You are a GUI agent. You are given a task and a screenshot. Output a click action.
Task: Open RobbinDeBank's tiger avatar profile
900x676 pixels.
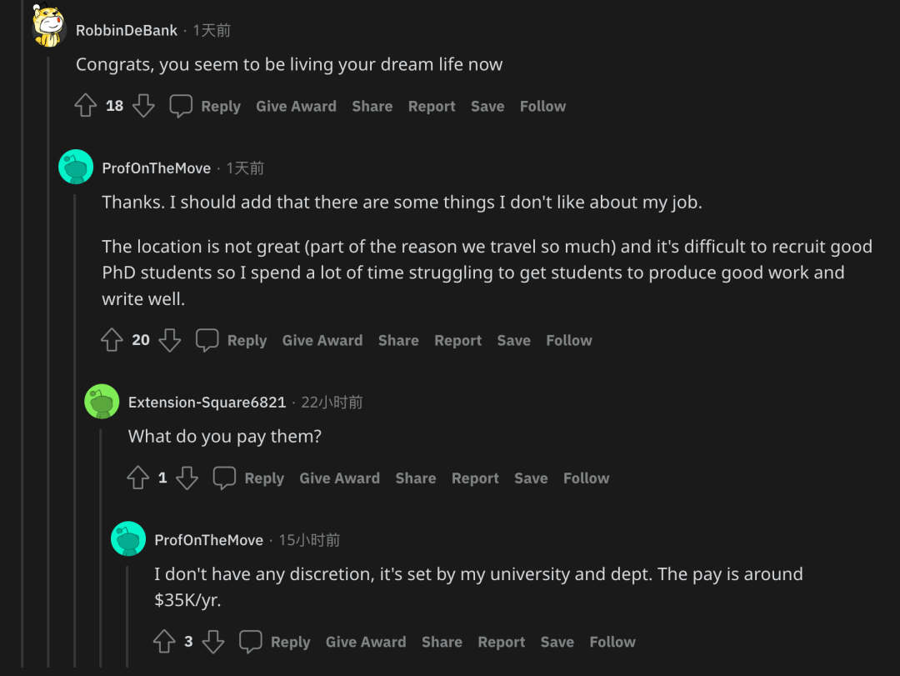pyautogui.click(x=48, y=27)
